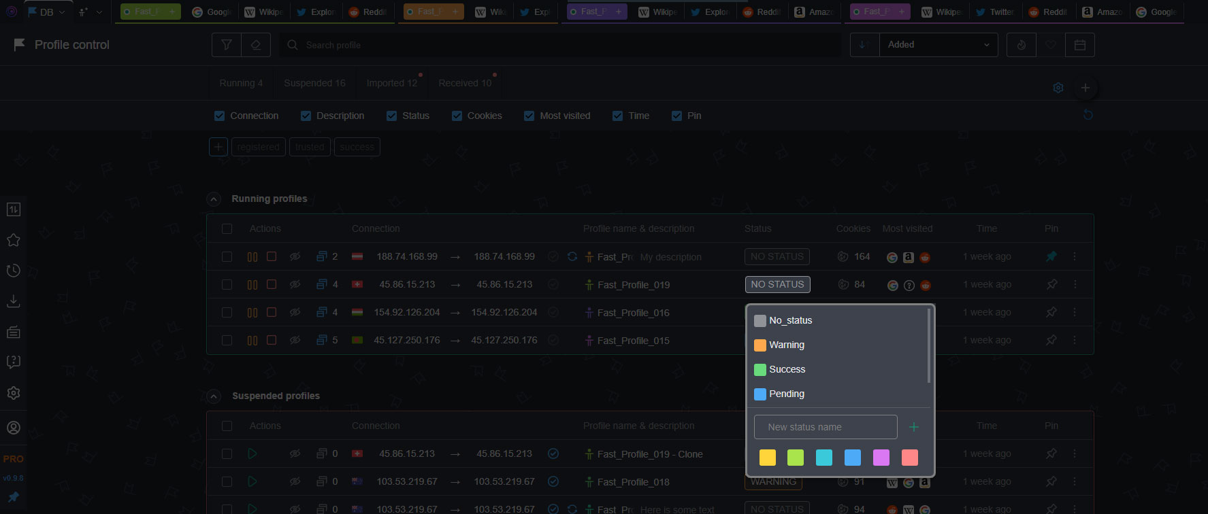Select all running profiles header checkbox
Screen dimensions: 1208x514
(x=227, y=228)
